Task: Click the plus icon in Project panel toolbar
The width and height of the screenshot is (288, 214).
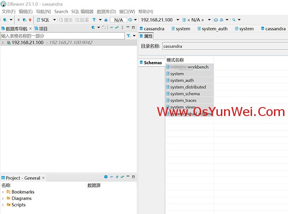Action: point(117,177)
